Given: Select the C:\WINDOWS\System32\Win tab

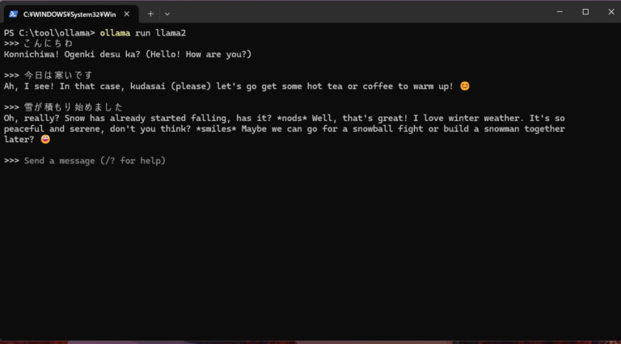Looking at the screenshot, I should tap(69, 13).
